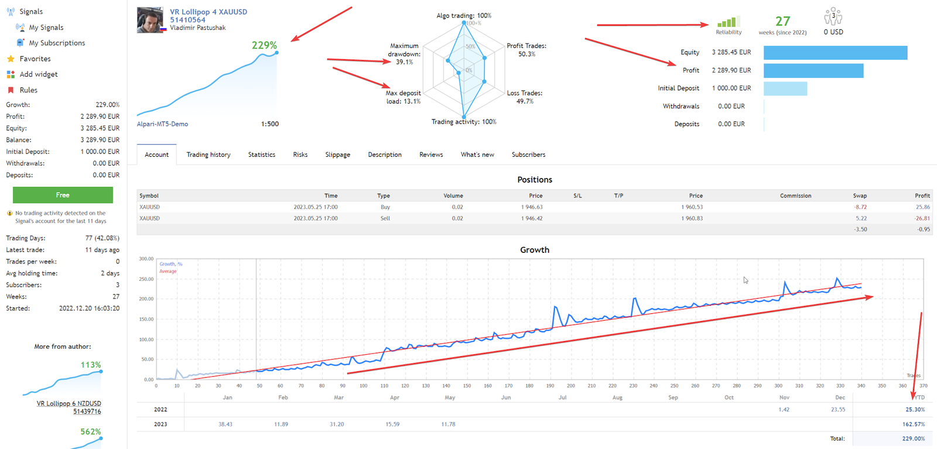Click the Favorites star icon

pyautogui.click(x=11, y=59)
